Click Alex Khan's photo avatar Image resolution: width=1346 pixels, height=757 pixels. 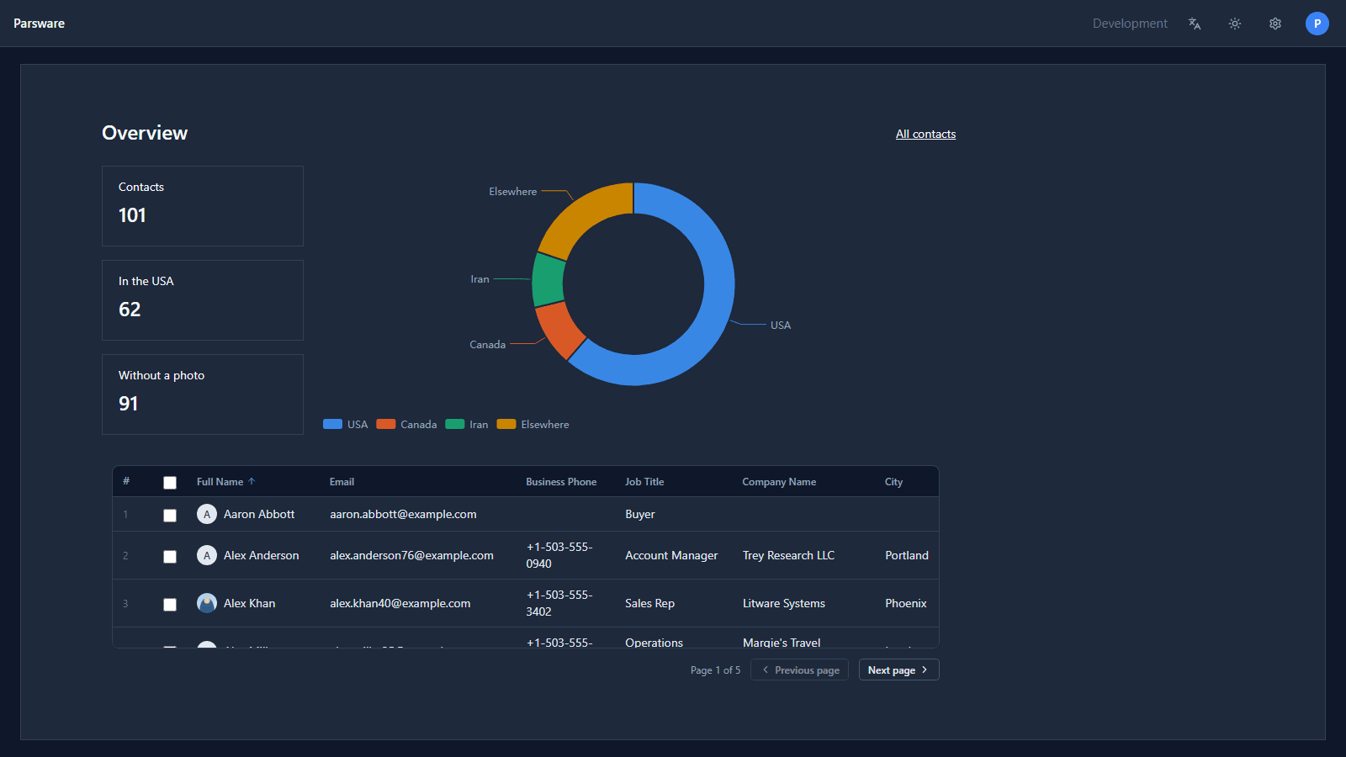207,603
